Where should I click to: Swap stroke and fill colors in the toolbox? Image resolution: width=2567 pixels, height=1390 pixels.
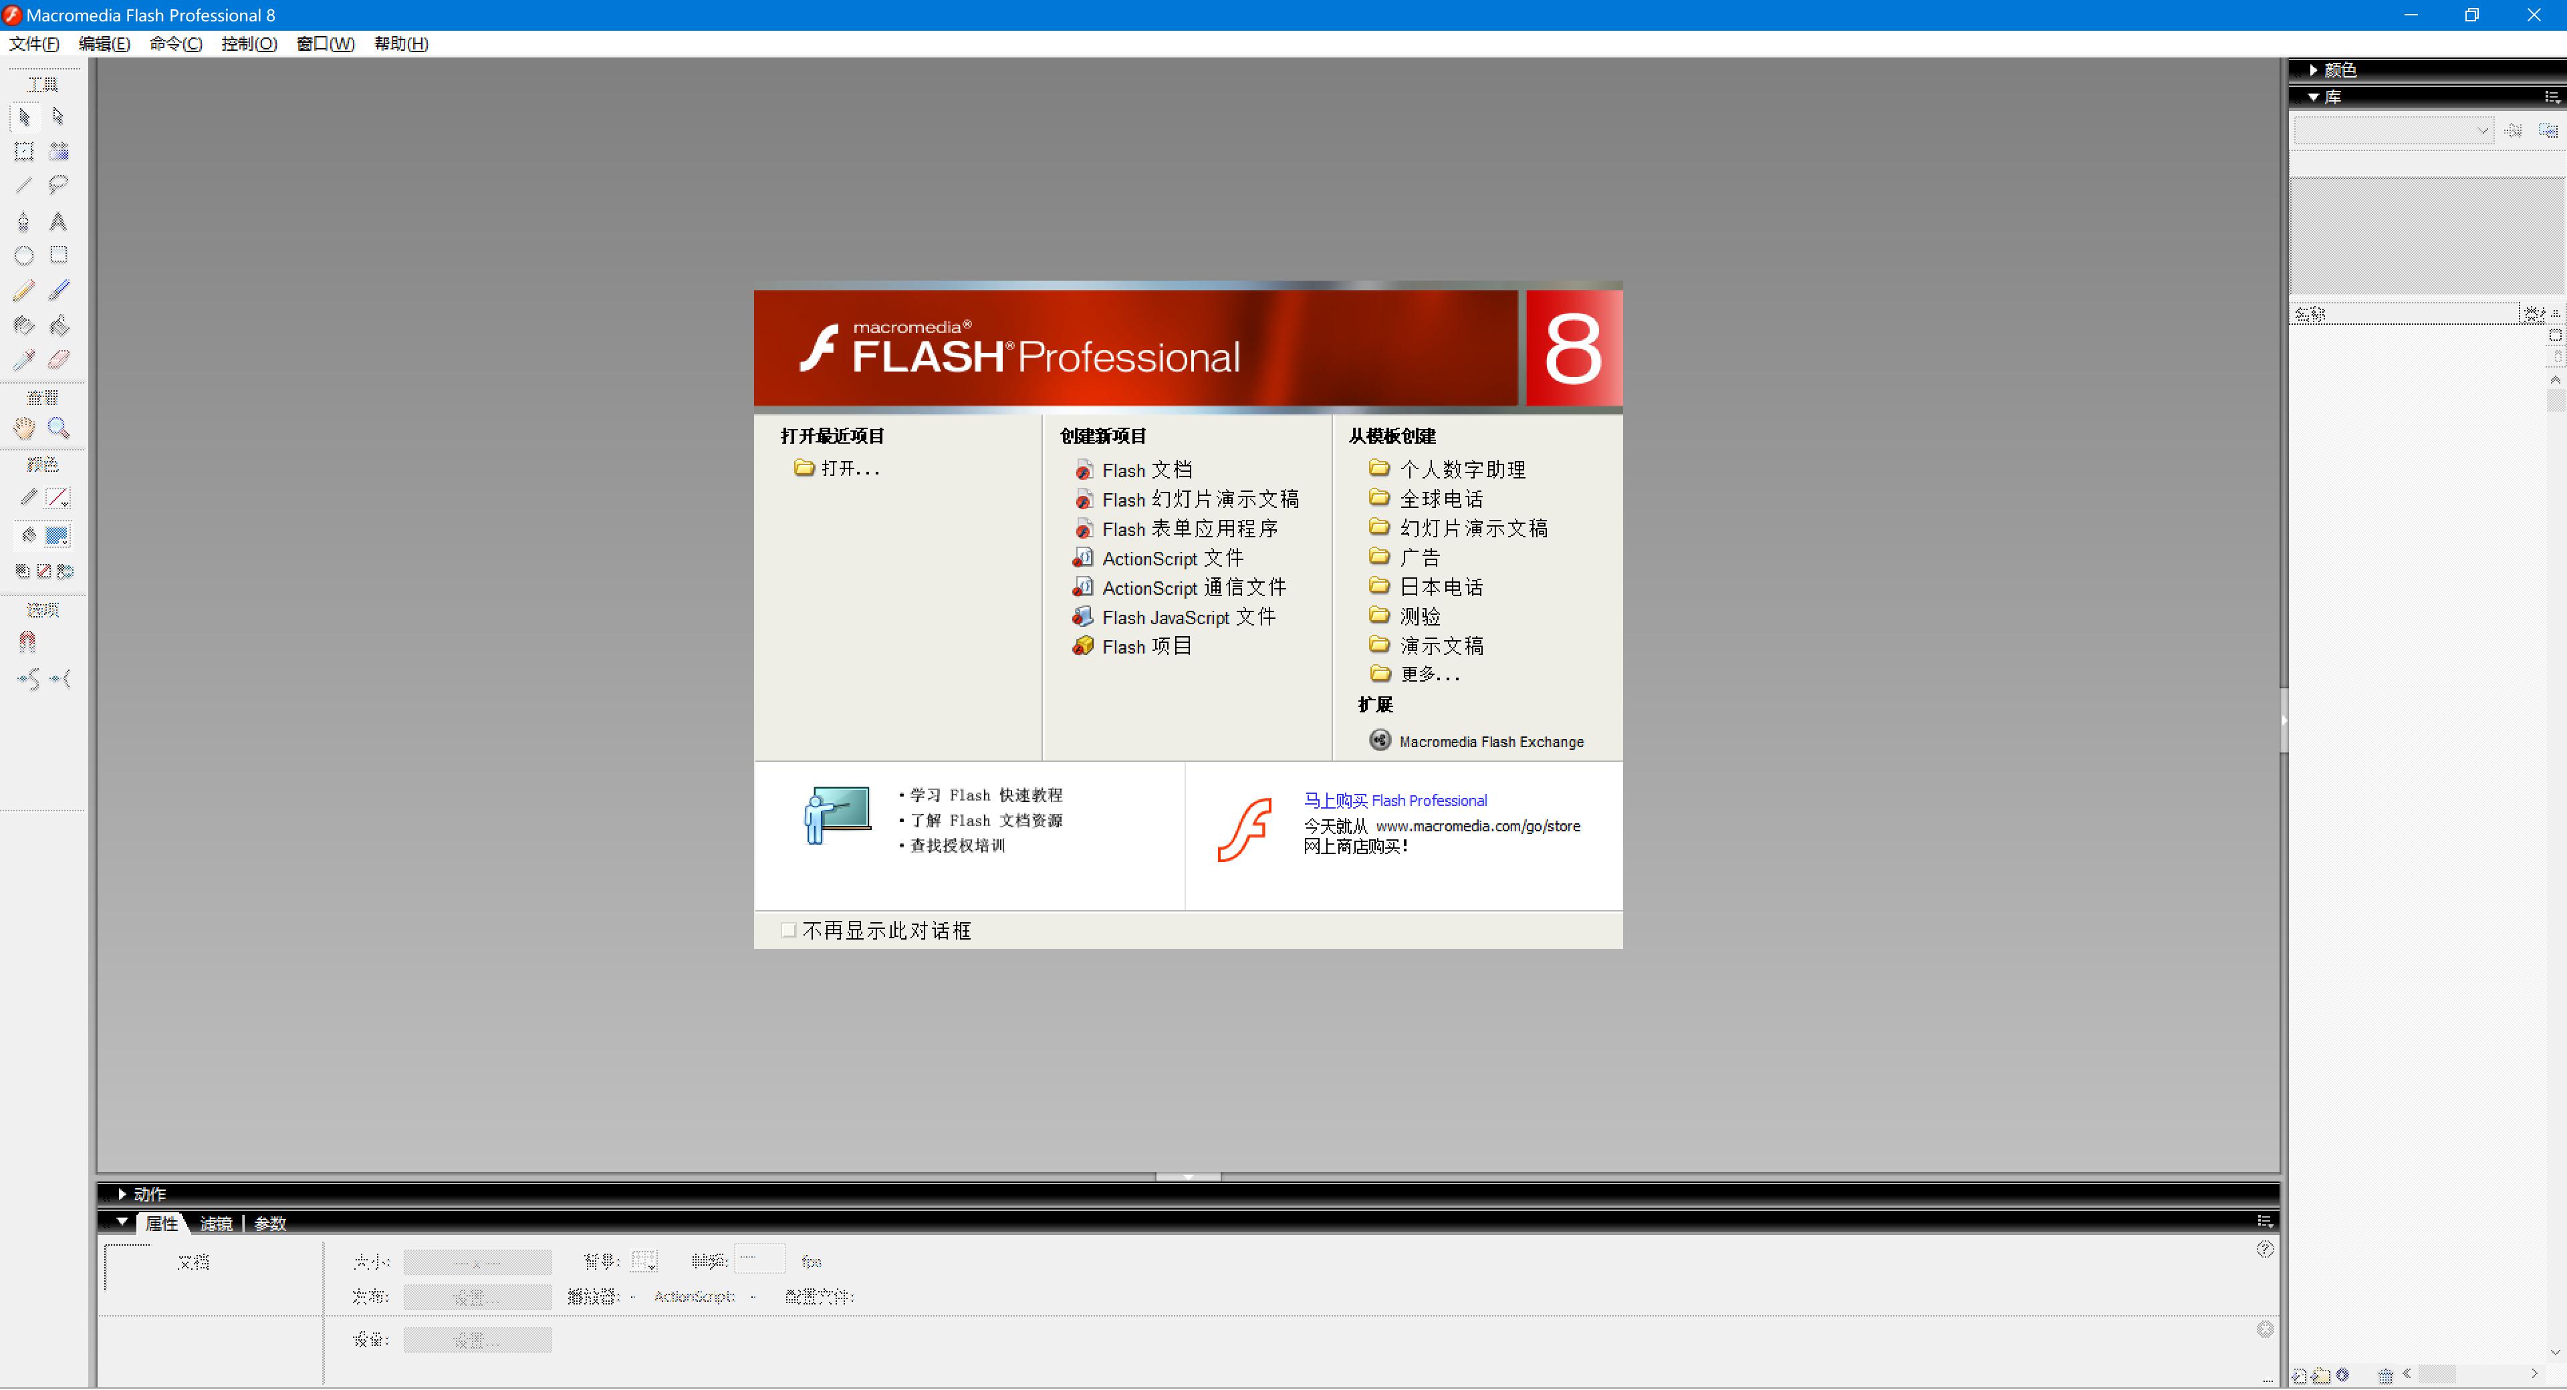click(66, 571)
